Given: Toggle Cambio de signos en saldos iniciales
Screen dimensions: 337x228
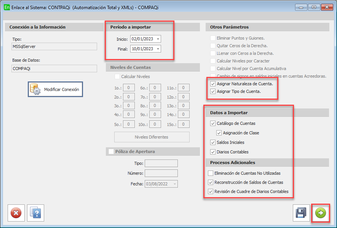Looking at the screenshot, I should point(213,76).
